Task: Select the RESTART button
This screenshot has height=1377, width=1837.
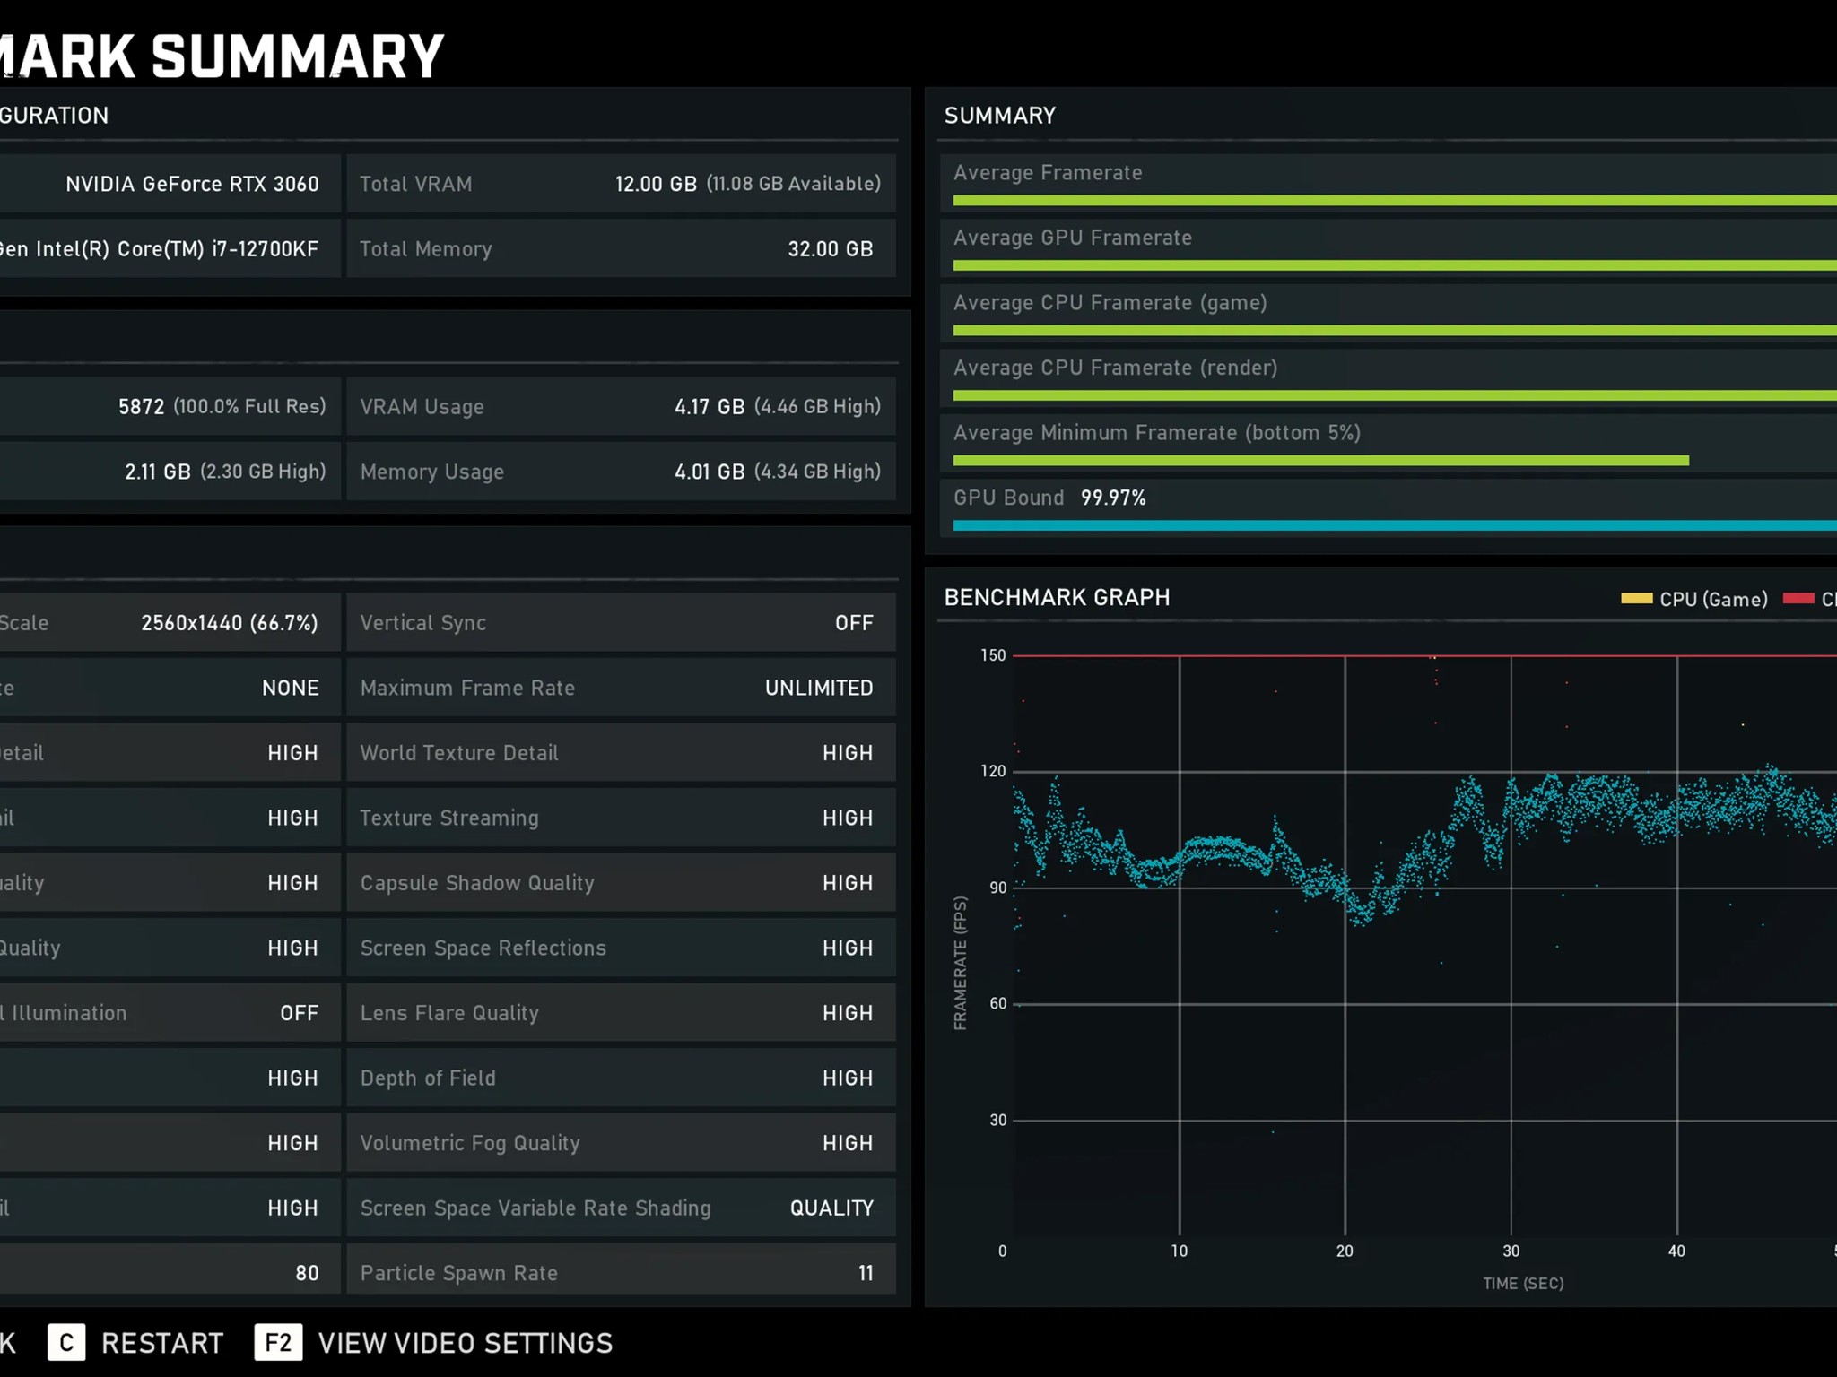Action: point(161,1343)
